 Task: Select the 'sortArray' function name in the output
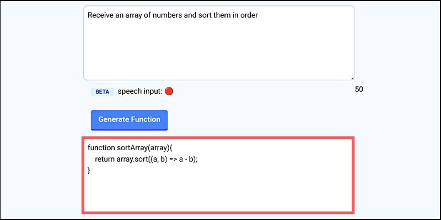(x=132, y=148)
